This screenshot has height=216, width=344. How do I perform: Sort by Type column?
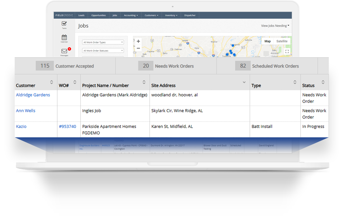coord(295,82)
